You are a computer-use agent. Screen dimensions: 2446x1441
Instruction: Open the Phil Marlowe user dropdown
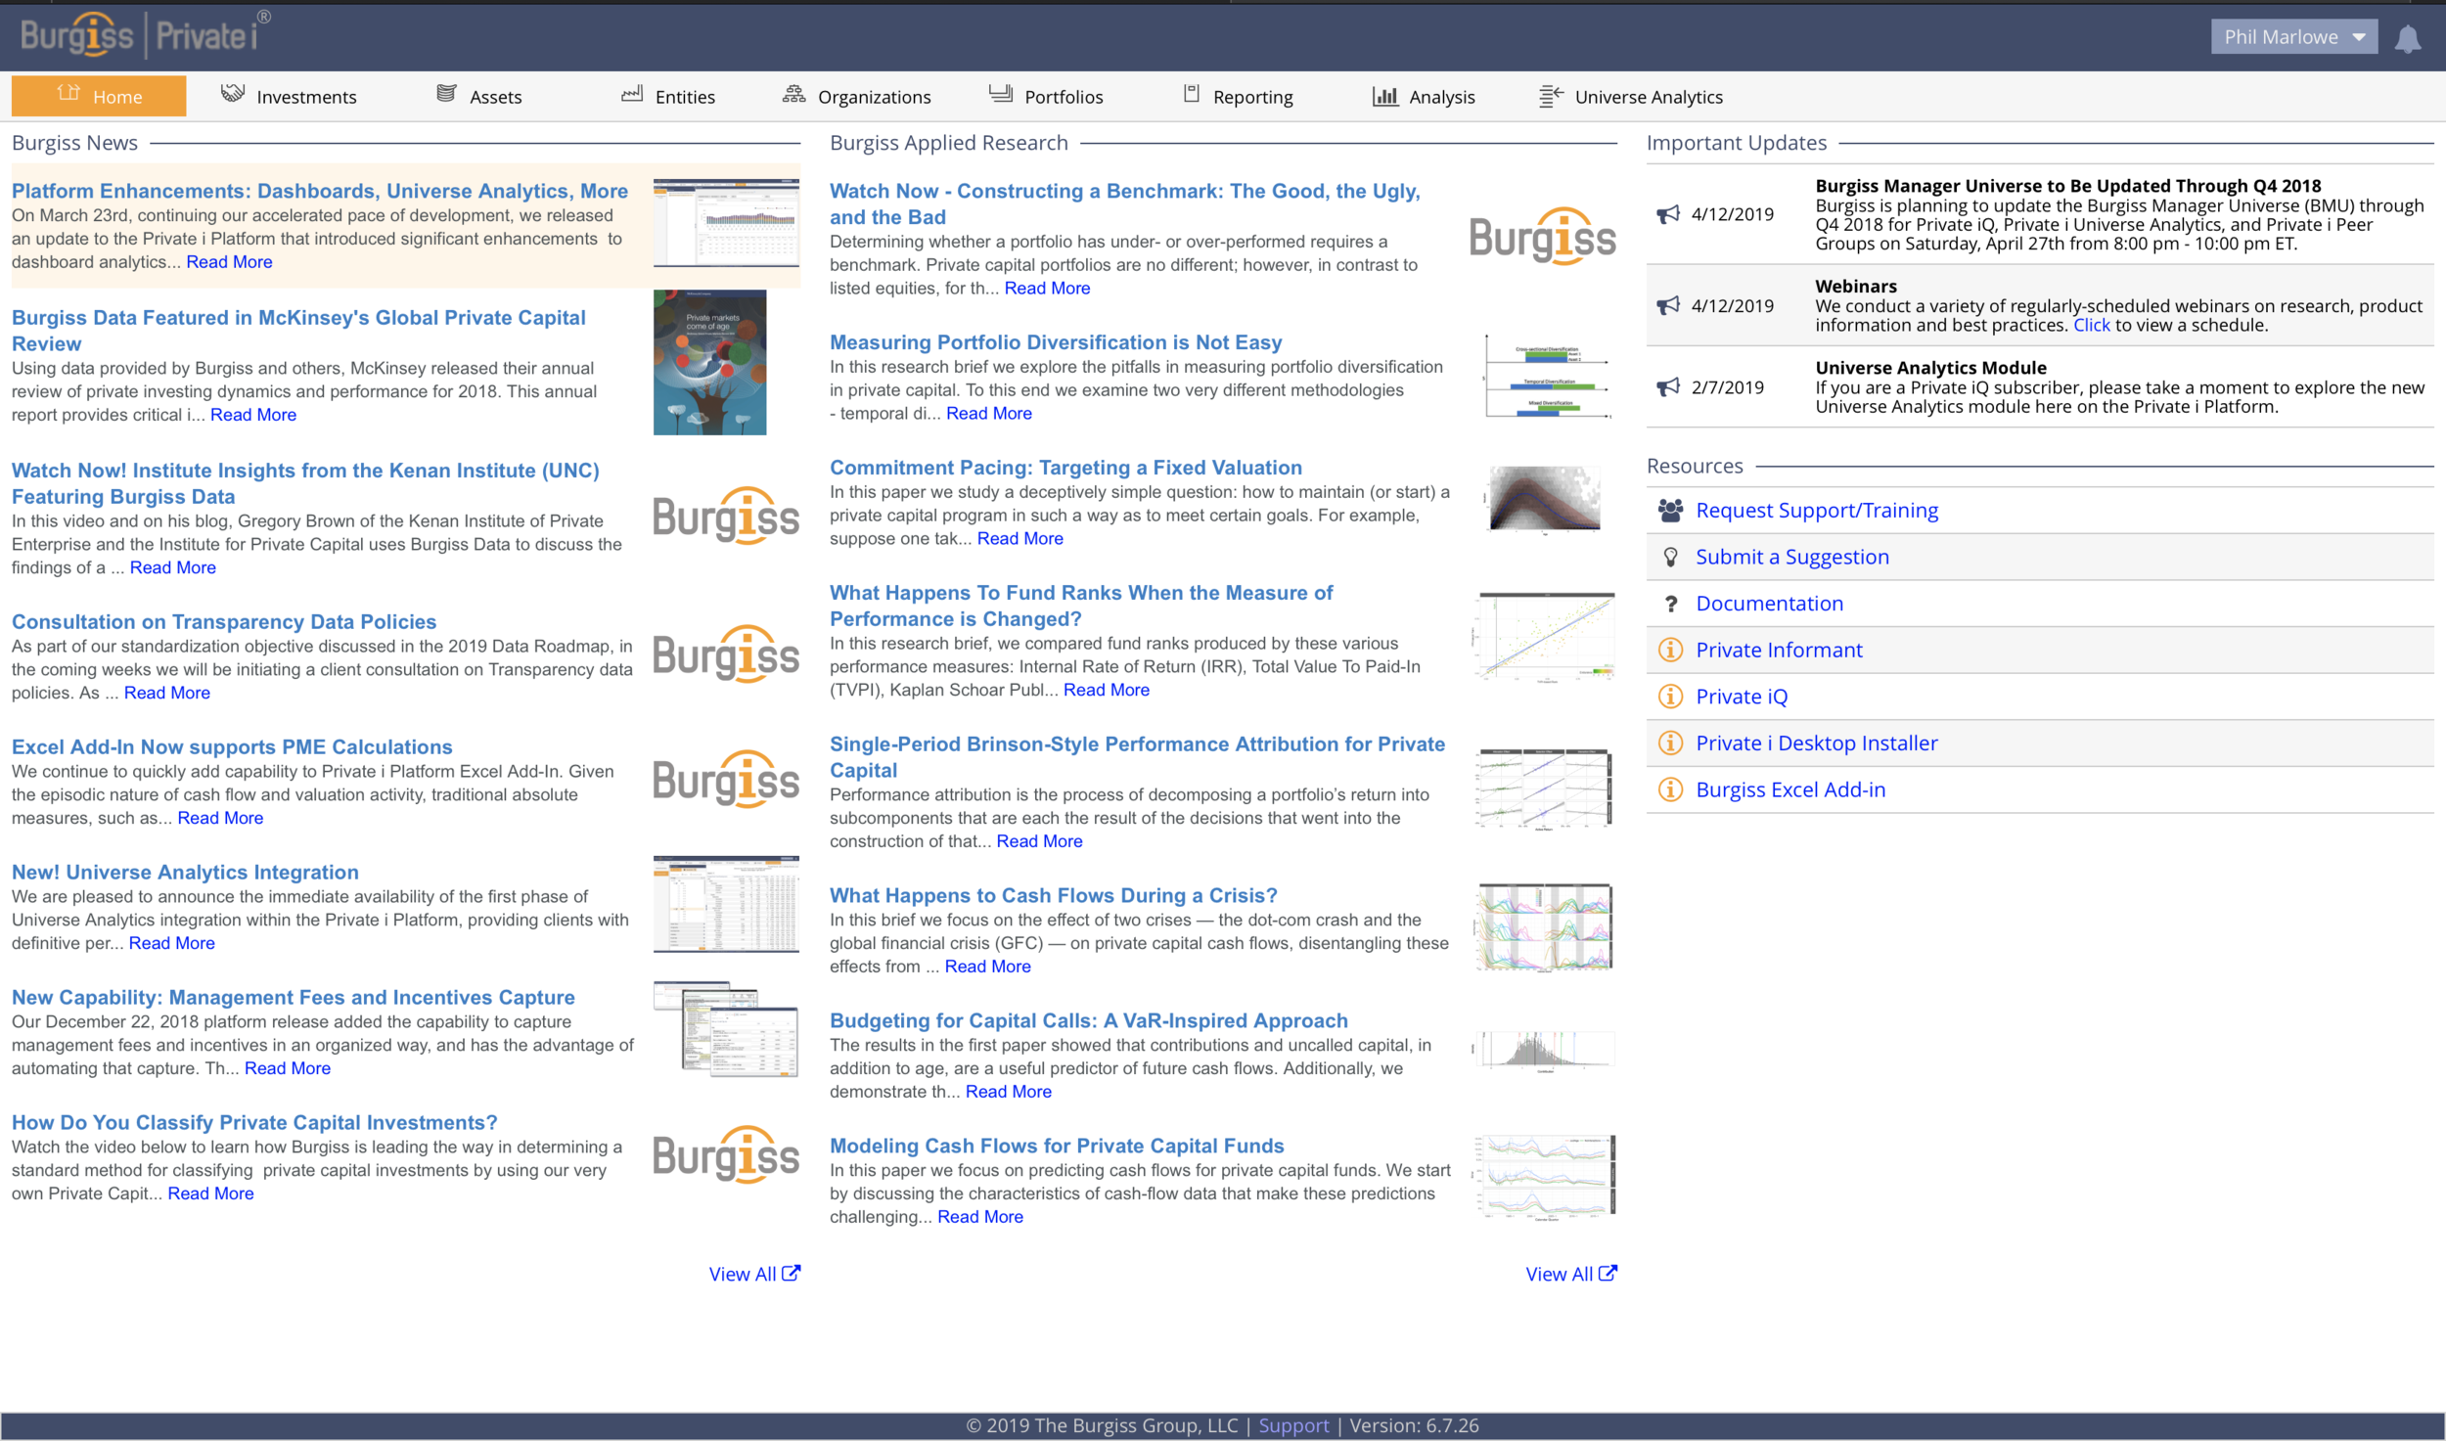point(2293,37)
